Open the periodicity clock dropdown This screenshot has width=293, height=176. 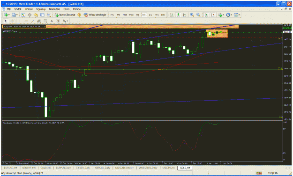click(x=229, y=15)
